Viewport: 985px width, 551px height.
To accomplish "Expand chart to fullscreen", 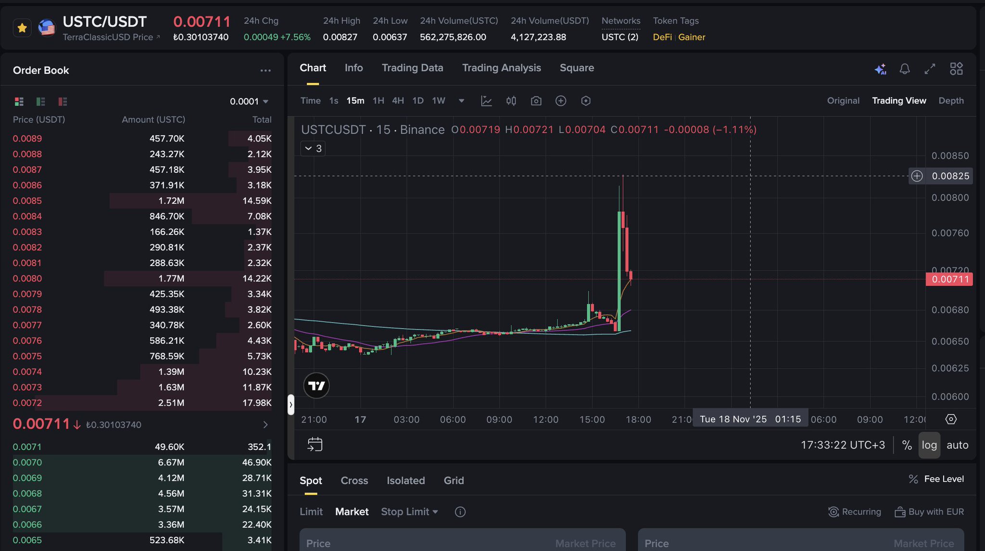I will [x=930, y=69].
